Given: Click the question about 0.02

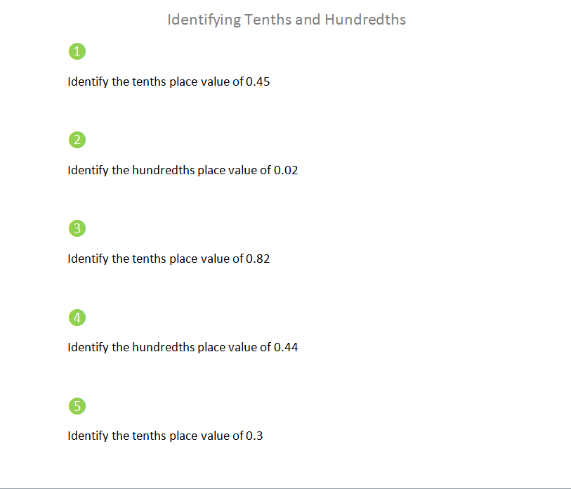Looking at the screenshot, I should click(x=183, y=170).
